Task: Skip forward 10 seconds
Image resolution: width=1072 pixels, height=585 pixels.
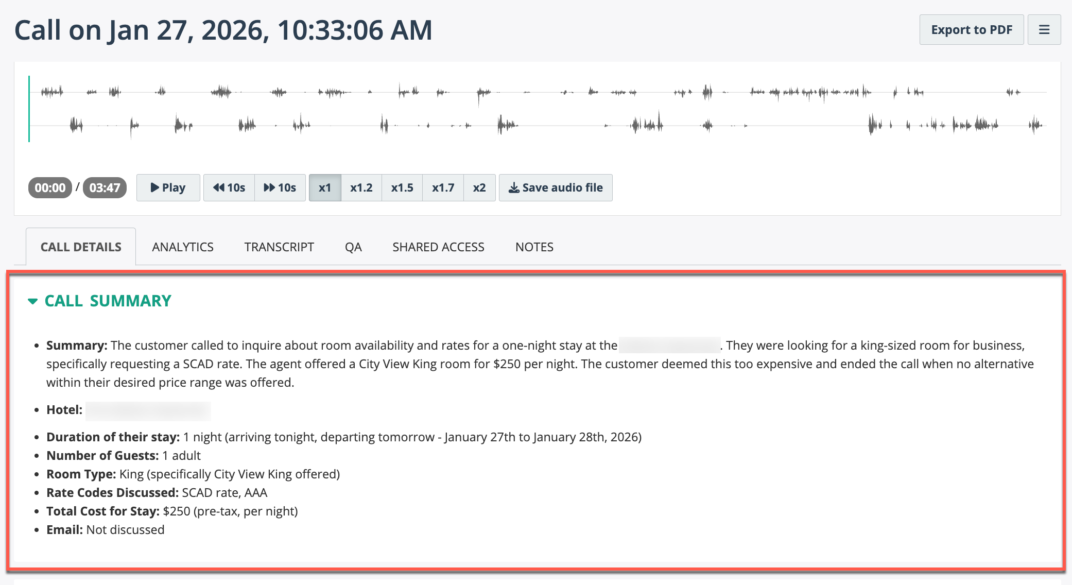Action: point(280,187)
